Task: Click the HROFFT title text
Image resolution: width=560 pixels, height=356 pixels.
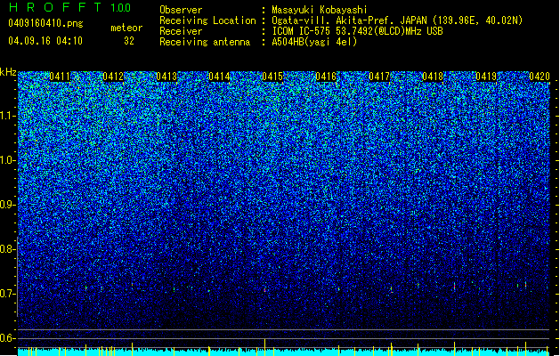Action: pos(55,7)
